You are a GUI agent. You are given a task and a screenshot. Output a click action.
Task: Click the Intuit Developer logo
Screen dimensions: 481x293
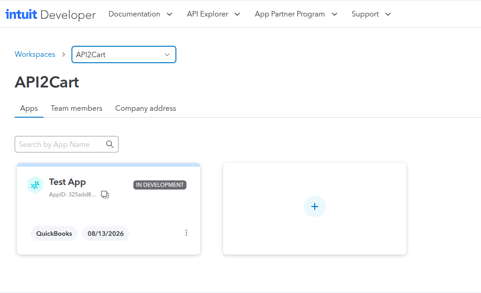(50, 14)
